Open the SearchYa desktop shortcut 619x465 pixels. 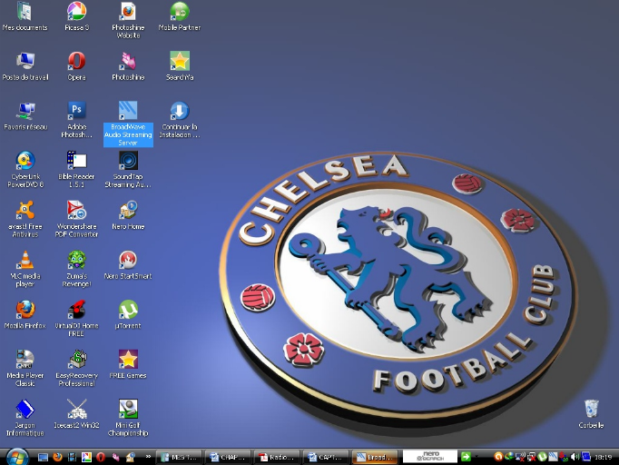click(x=180, y=67)
